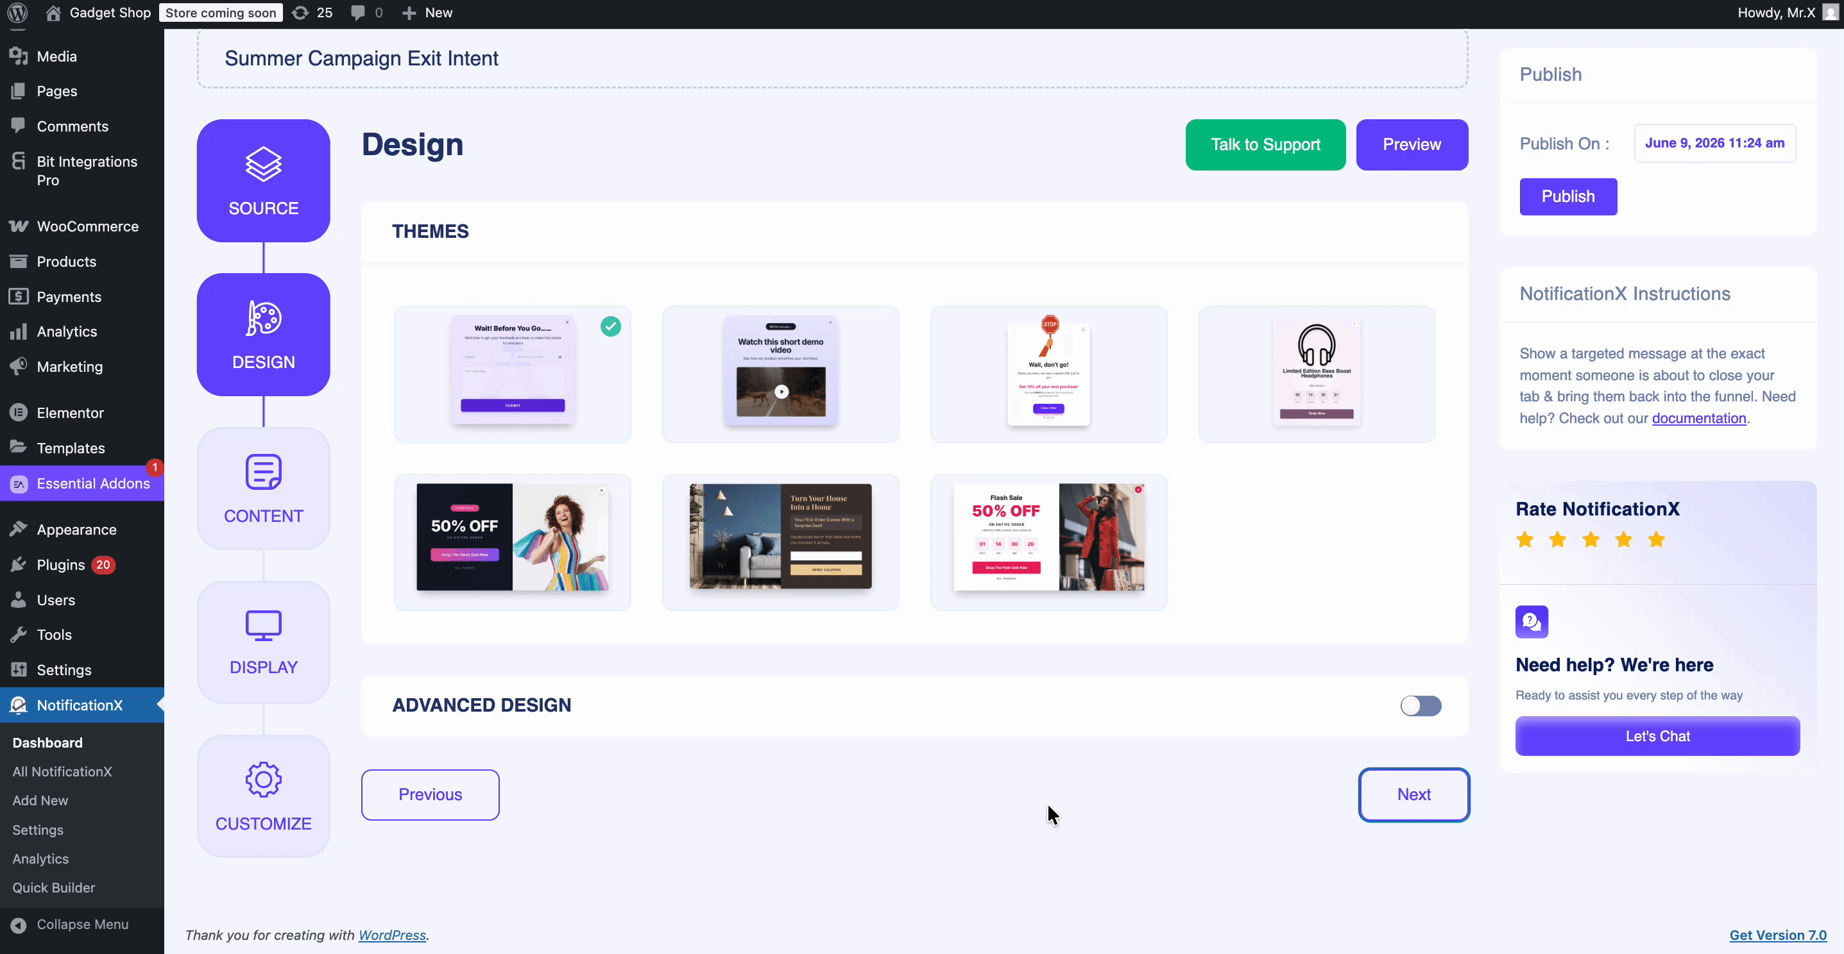Toggle the Advanced Design switch
1844x954 pixels.
(1421, 705)
